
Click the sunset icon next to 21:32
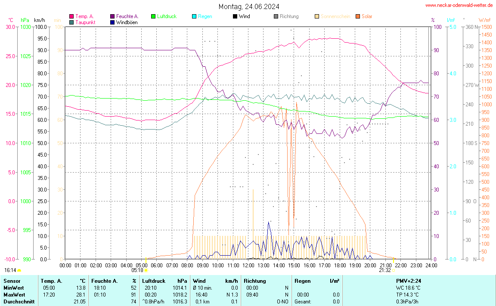pyautogui.click(x=394, y=270)
